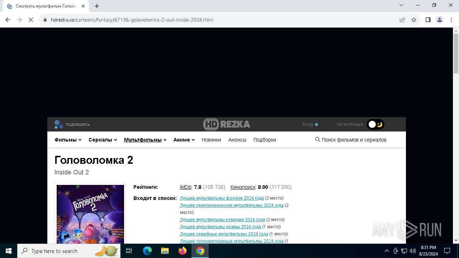The height and width of the screenshot is (258, 459).
Task: Open the Chrome three-dot menu
Action: point(451,20)
